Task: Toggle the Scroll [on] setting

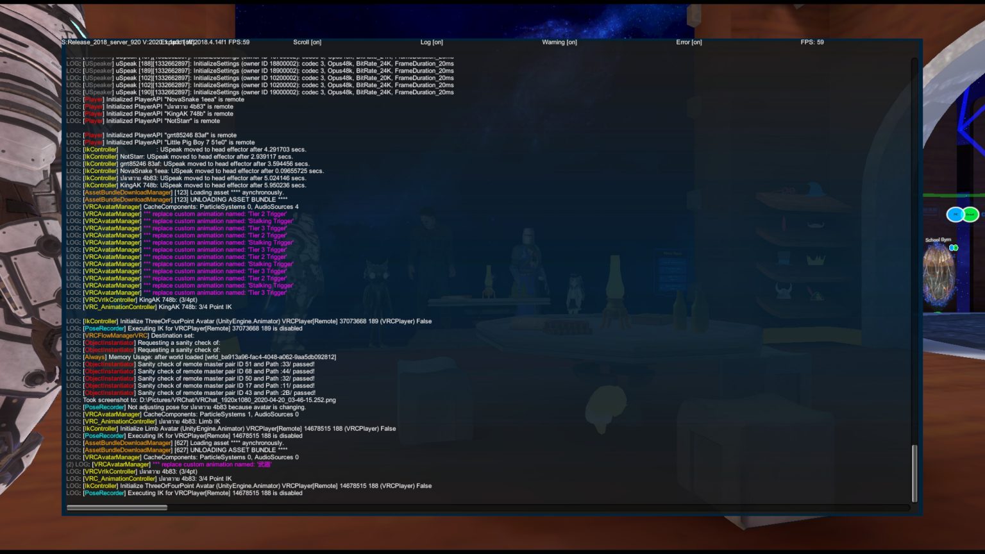Action: coord(306,42)
